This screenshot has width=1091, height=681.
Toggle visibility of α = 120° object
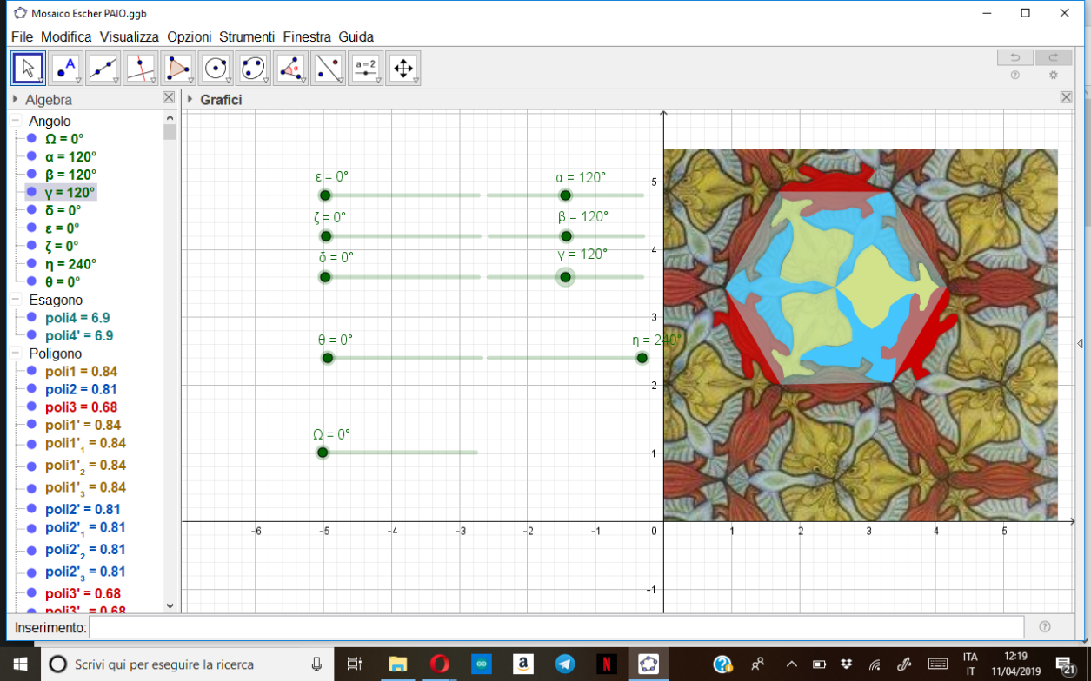coord(31,156)
